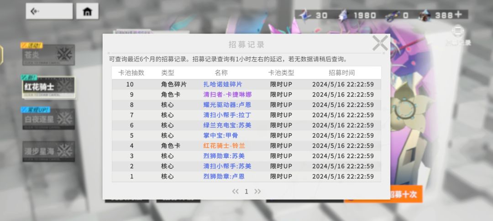Click the ticket icon showing 0
The image size is (493, 221).
coord(392,15)
